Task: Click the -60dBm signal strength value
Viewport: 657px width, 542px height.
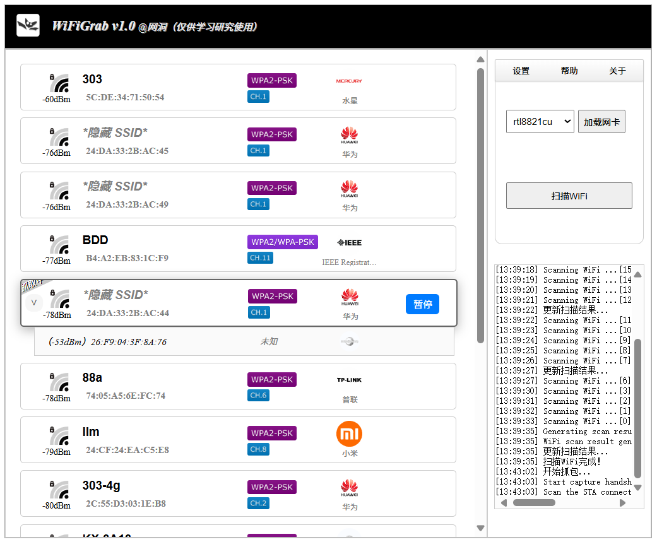Action: [56, 99]
